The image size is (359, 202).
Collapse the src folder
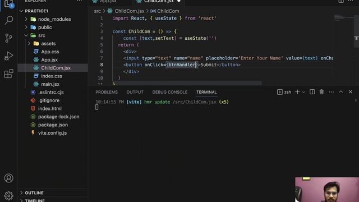pyautogui.click(x=26, y=35)
